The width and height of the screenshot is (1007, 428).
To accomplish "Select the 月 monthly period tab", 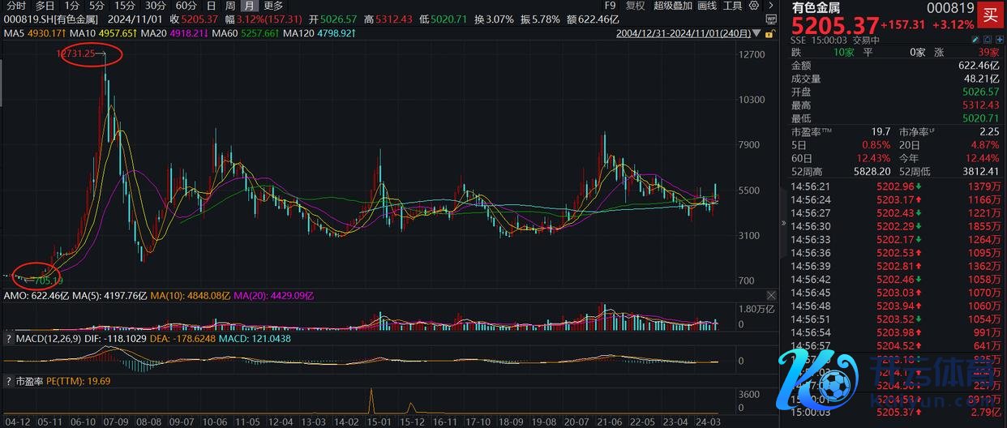I will tap(251, 6).
